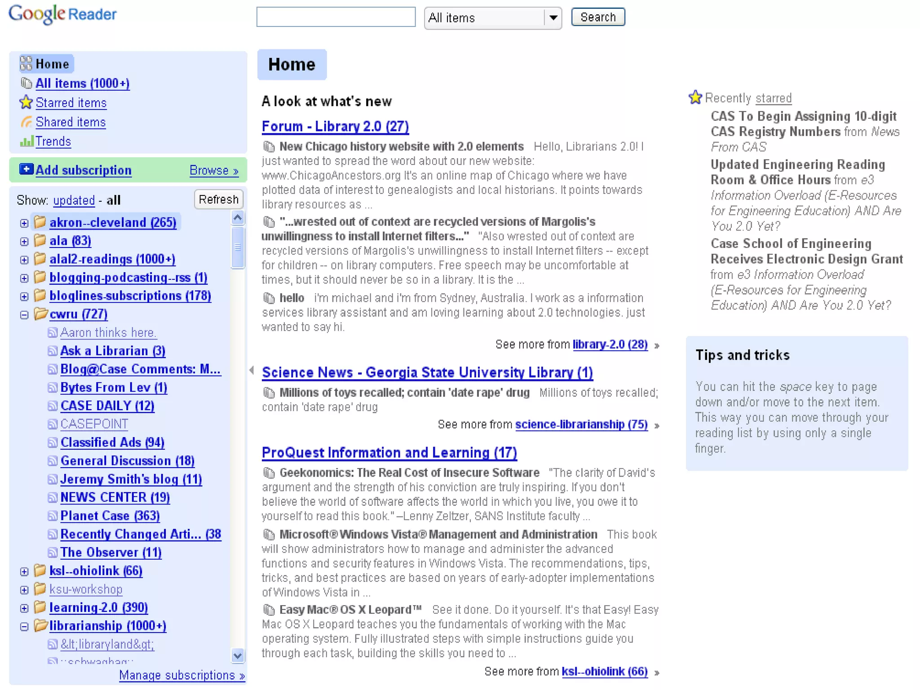Expand the ksl--ohiolink folder
This screenshot has width=920, height=690.
click(x=24, y=571)
